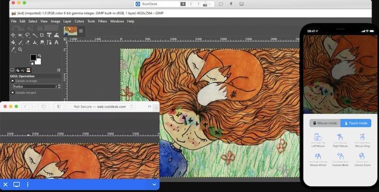The image size is (379, 192).
Task: Select the Color Picker eyedropper tool
Action: coord(13,50)
